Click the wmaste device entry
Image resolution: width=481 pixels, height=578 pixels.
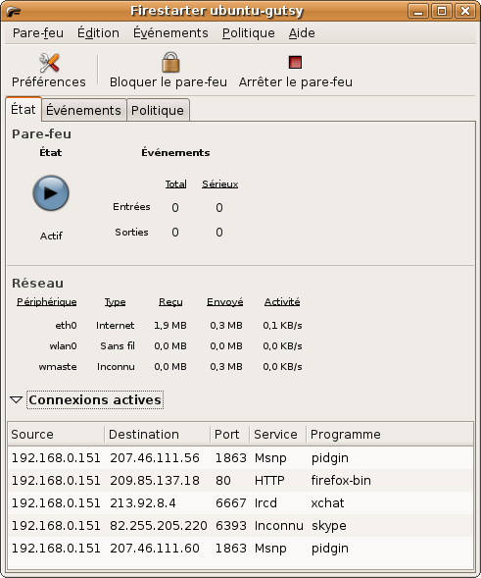point(58,367)
